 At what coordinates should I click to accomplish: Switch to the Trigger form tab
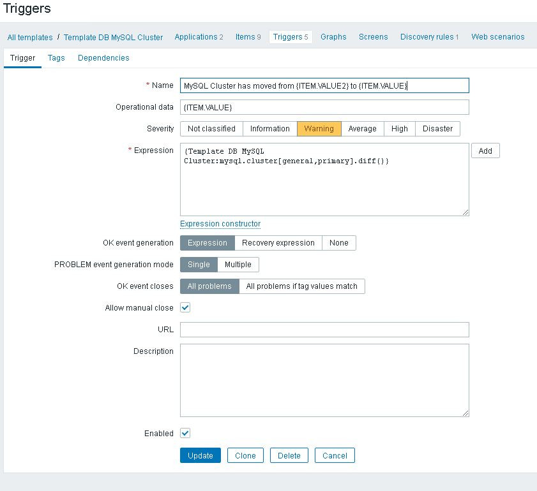pyautogui.click(x=22, y=58)
